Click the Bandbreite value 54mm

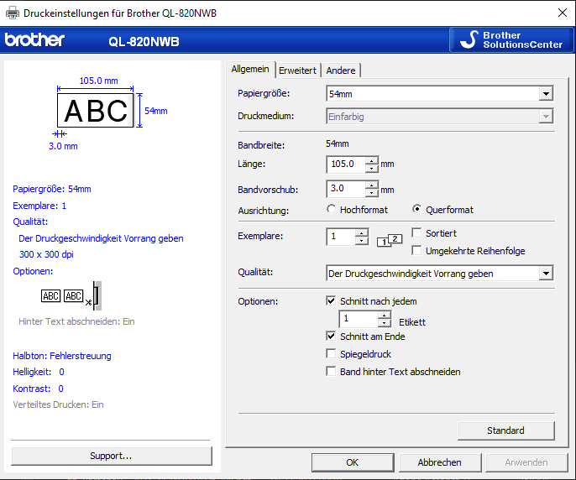338,143
